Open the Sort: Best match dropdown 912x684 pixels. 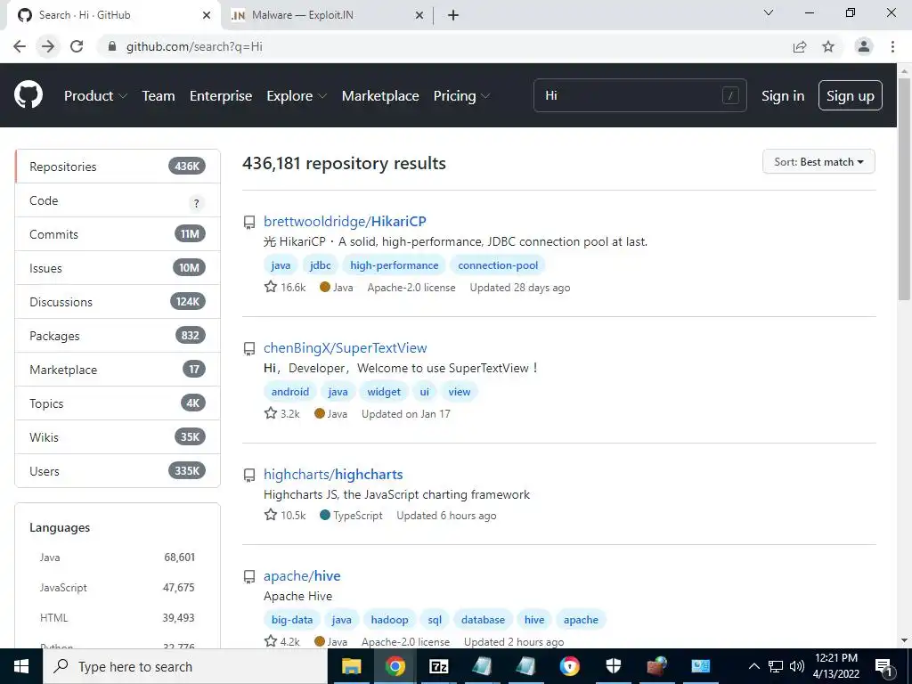818,162
